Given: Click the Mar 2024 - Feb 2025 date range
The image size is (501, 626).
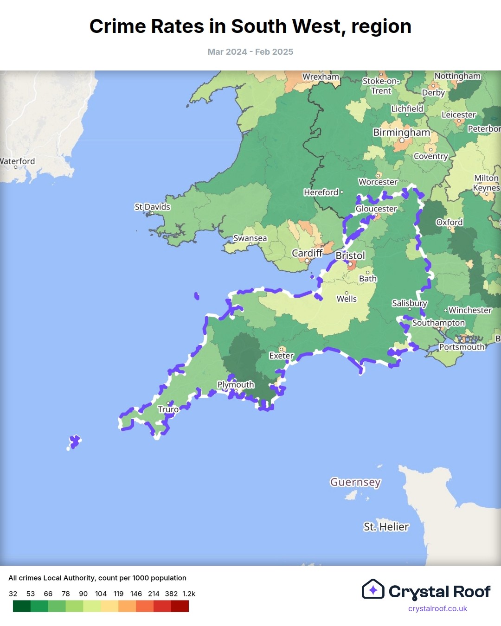Looking at the screenshot, I should 250,52.
